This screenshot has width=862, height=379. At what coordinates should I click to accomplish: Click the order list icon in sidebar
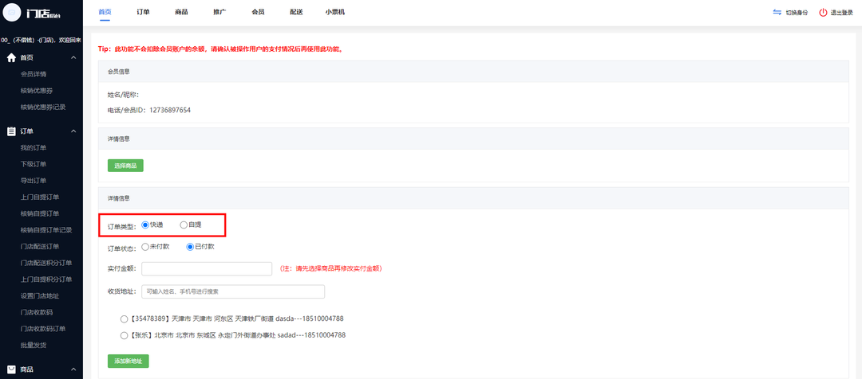coord(11,131)
